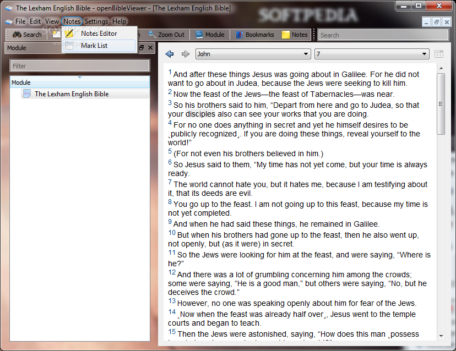Click verse number 13
456x351 pixels.
172,301
